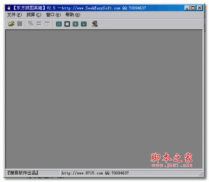Click status bar text 『搜易软件出品』
The height and width of the screenshot is (182, 209).
[x=23, y=173]
